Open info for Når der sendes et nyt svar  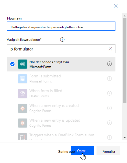click(x=110, y=64)
